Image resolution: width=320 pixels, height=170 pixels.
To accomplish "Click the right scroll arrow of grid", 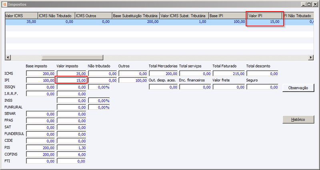I will tap(311, 57).
